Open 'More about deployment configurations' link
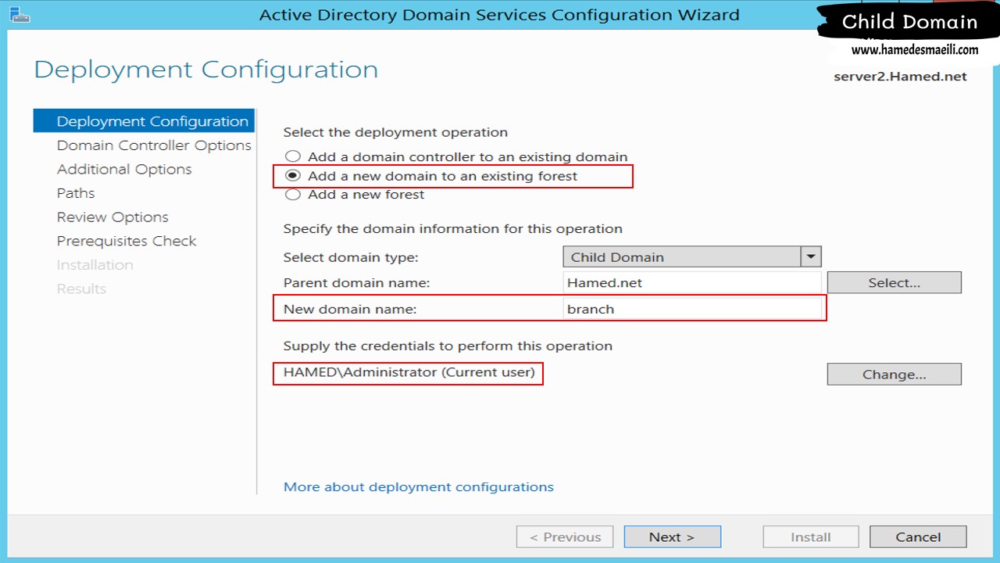Viewport: 1000px width, 563px height. click(419, 487)
